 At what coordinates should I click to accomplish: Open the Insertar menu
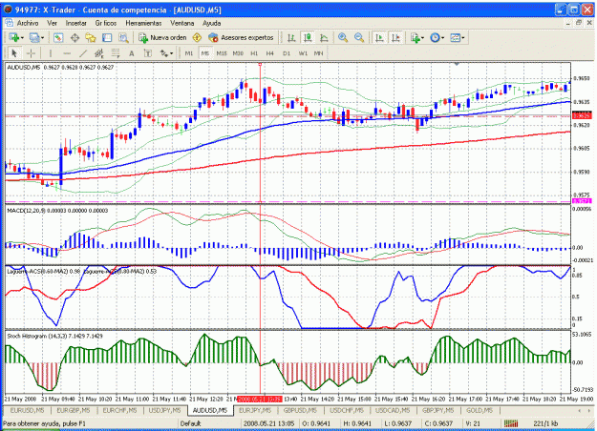76,23
